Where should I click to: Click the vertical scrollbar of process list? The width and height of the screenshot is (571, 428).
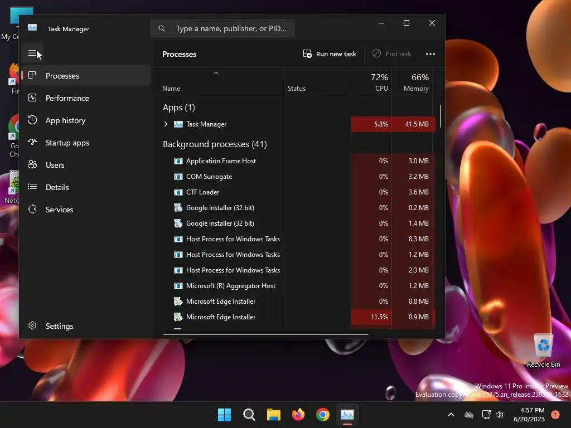[x=441, y=116]
